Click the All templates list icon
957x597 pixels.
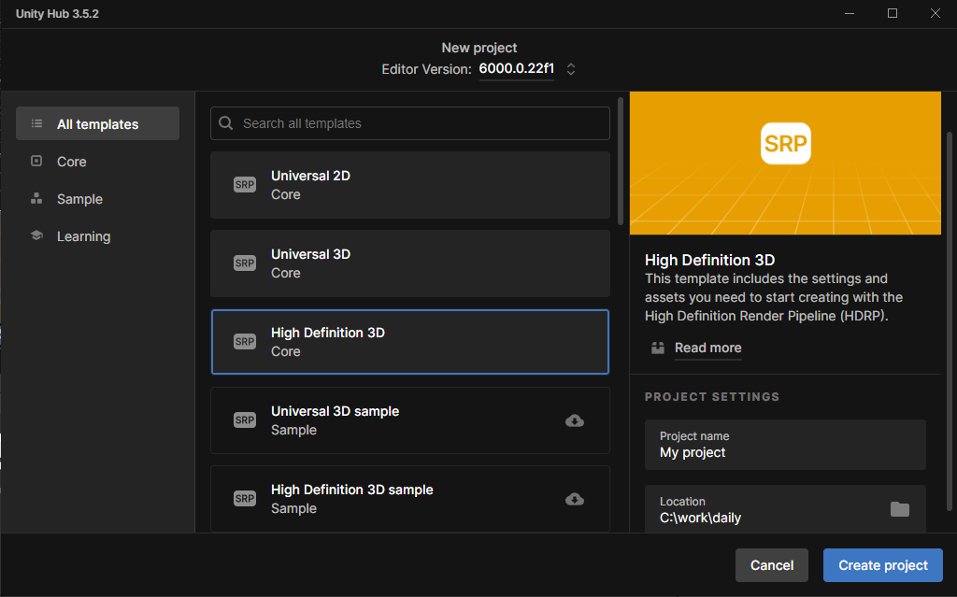(x=36, y=124)
